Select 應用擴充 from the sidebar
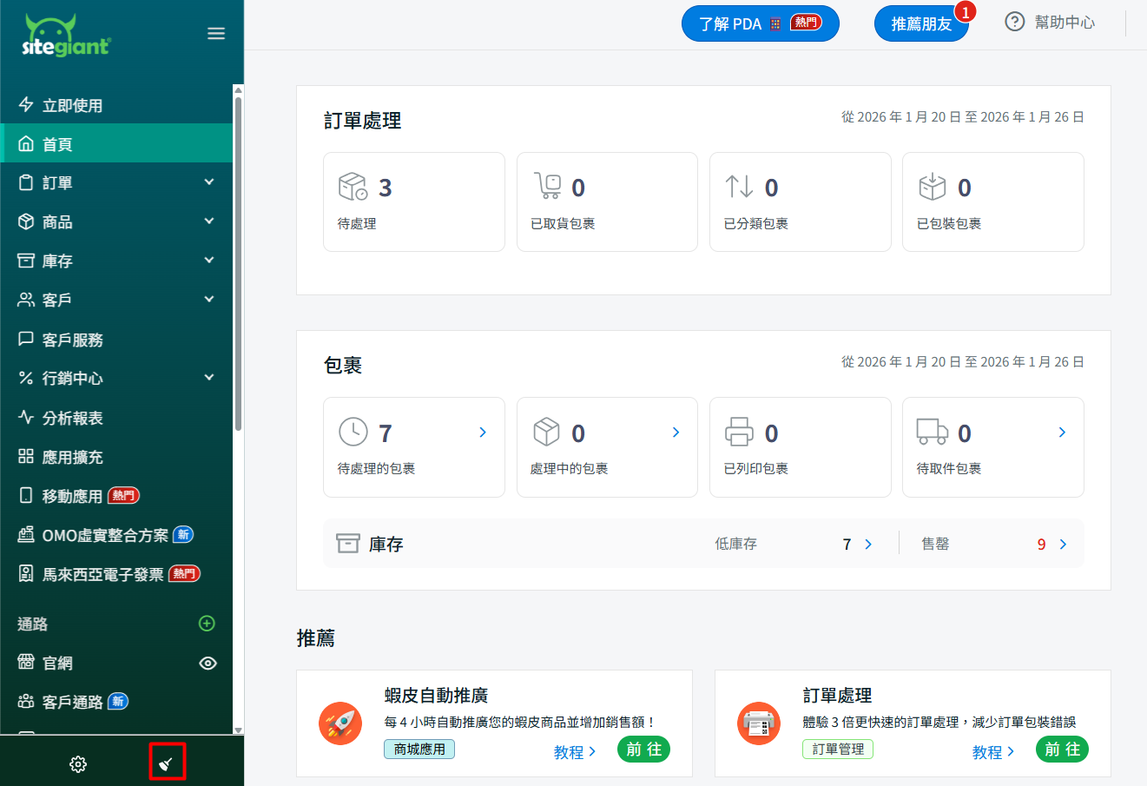Screen dimensions: 1147x786 click(x=73, y=457)
